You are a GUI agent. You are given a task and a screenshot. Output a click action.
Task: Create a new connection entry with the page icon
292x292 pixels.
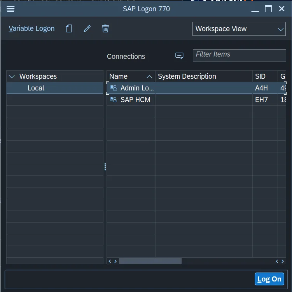click(69, 28)
